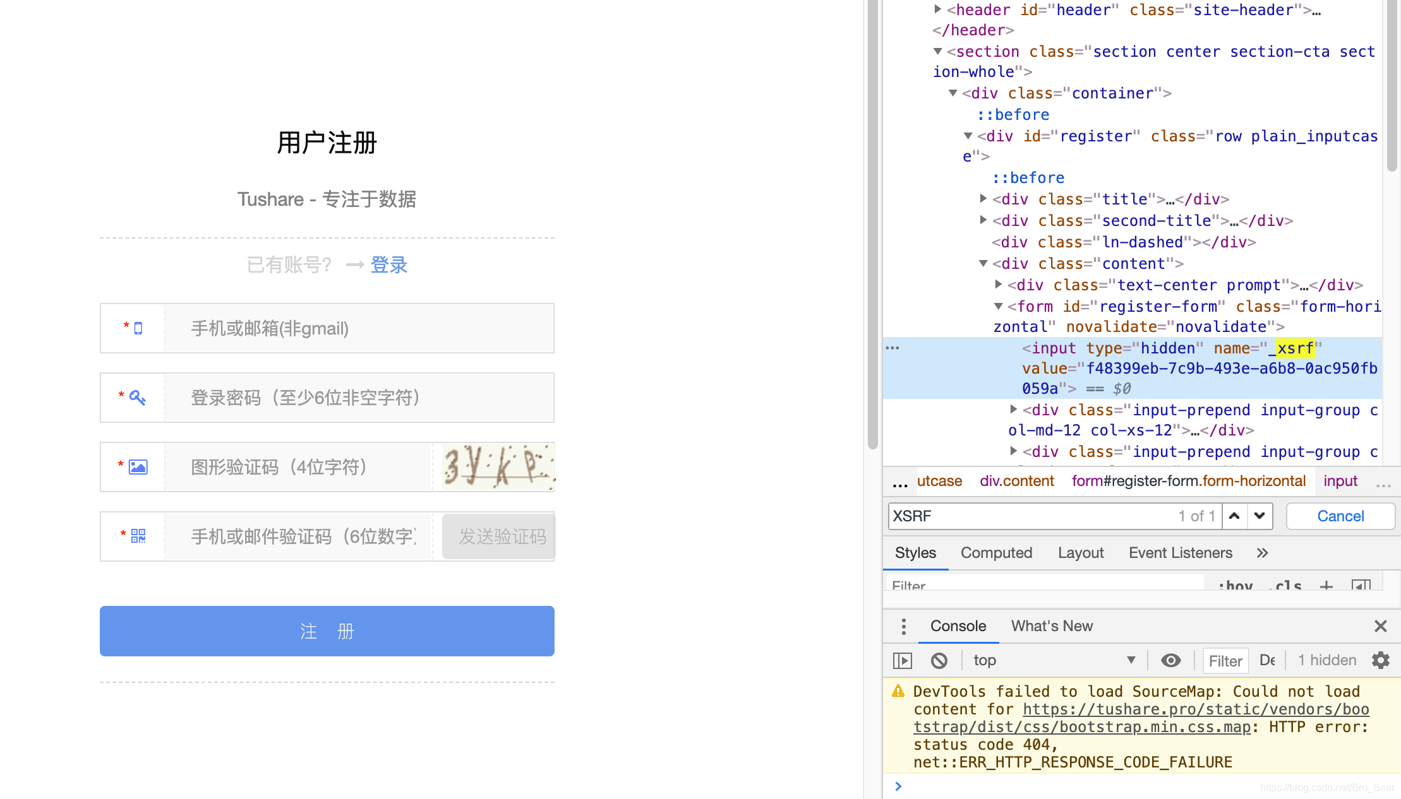Go to next search result arrow
Image resolution: width=1401 pixels, height=799 pixels.
click(x=1260, y=516)
